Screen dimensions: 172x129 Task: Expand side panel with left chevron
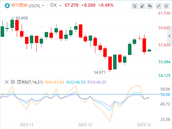pyautogui.click(x=169, y=36)
